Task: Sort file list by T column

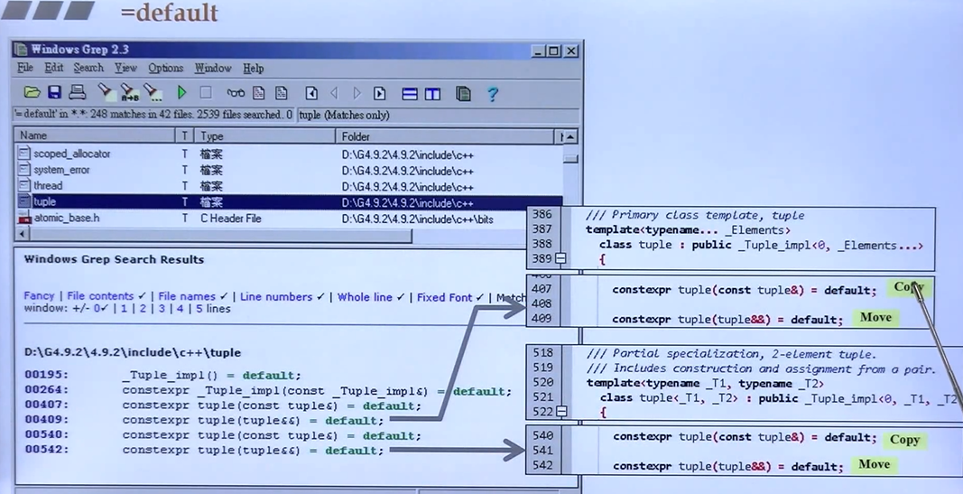Action: coord(184,135)
